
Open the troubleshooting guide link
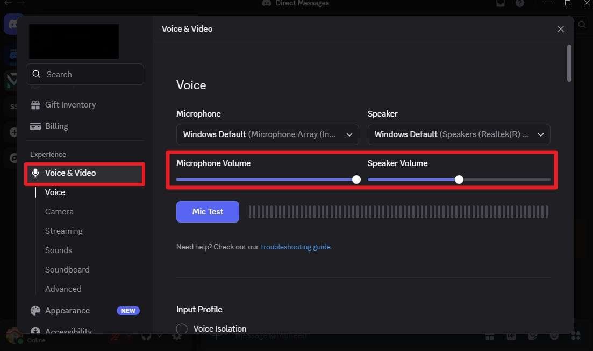[295, 247]
